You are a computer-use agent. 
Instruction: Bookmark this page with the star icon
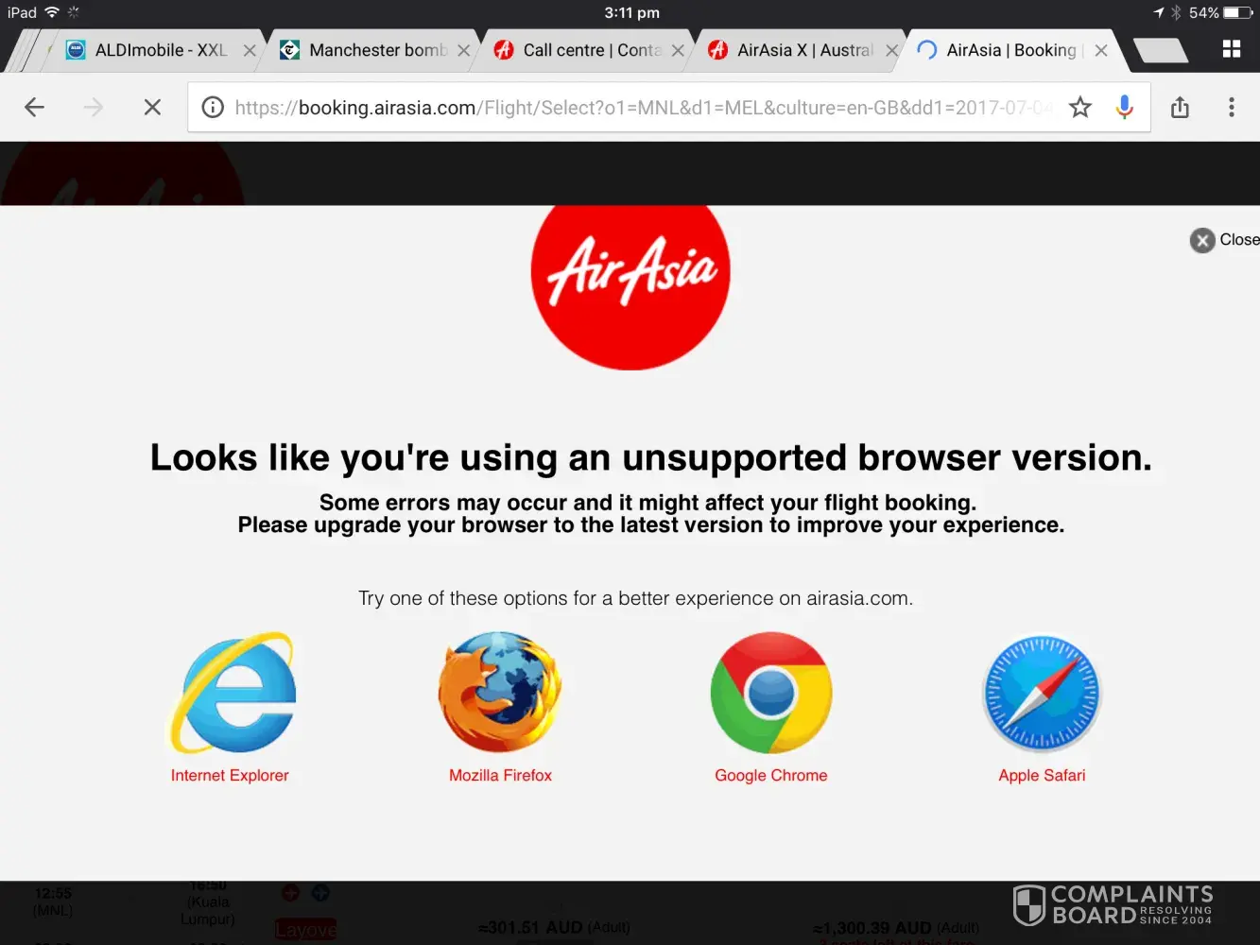click(1080, 108)
